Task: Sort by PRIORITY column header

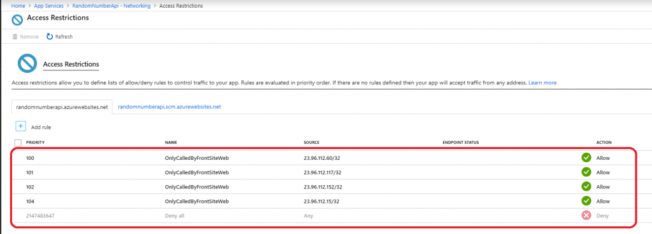Action: pos(36,143)
